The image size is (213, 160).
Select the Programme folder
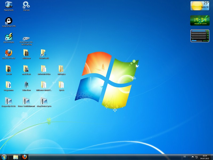pos(9,86)
